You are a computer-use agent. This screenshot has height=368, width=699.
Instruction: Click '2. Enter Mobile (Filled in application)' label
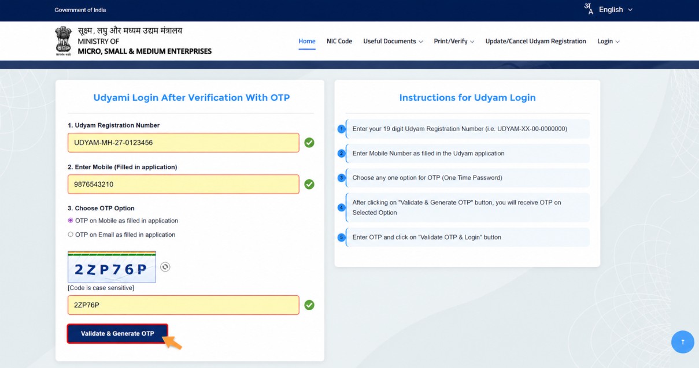coord(123,167)
